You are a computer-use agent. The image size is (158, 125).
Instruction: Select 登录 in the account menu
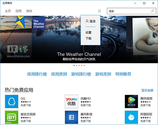[91, 21]
